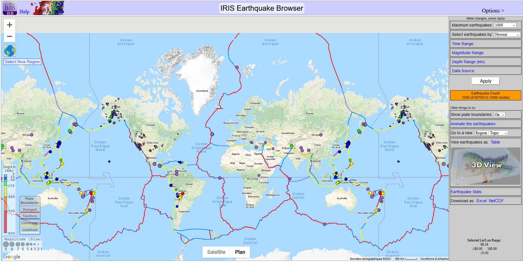Image resolution: width=523 pixels, height=262 pixels.
Task: Click the IRIS IEB logo icon
Action: tap(10, 8)
